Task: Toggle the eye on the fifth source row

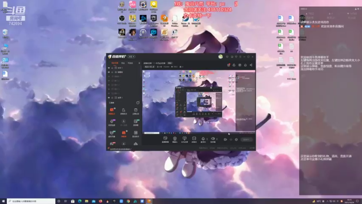Action: tap(109, 85)
